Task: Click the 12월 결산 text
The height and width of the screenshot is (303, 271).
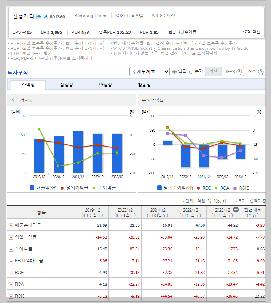Action: coord(252,32)
